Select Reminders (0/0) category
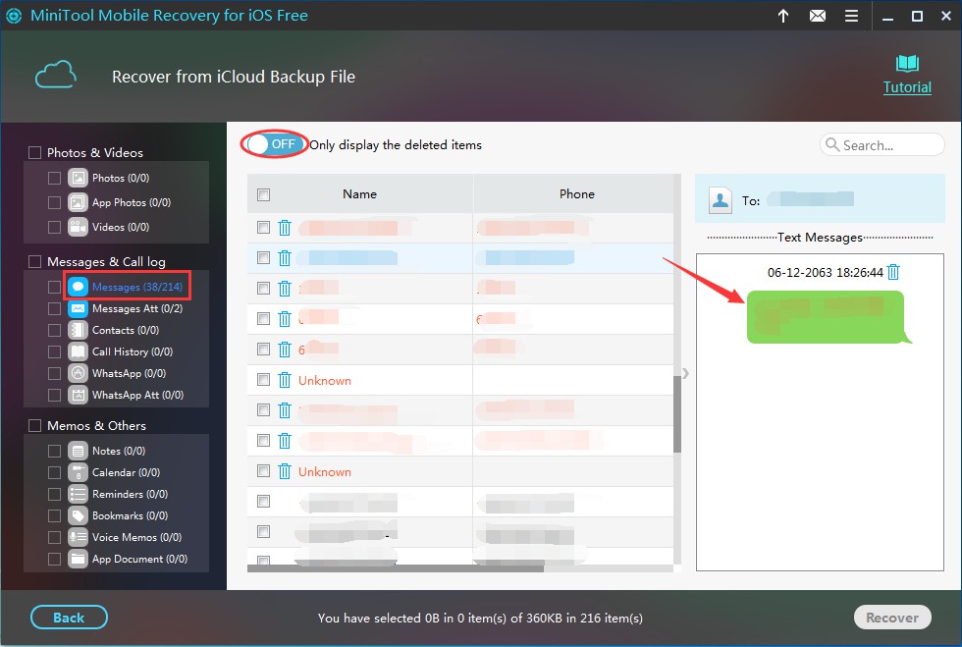Viewport: 962px width, 647px height. point(130,494)
